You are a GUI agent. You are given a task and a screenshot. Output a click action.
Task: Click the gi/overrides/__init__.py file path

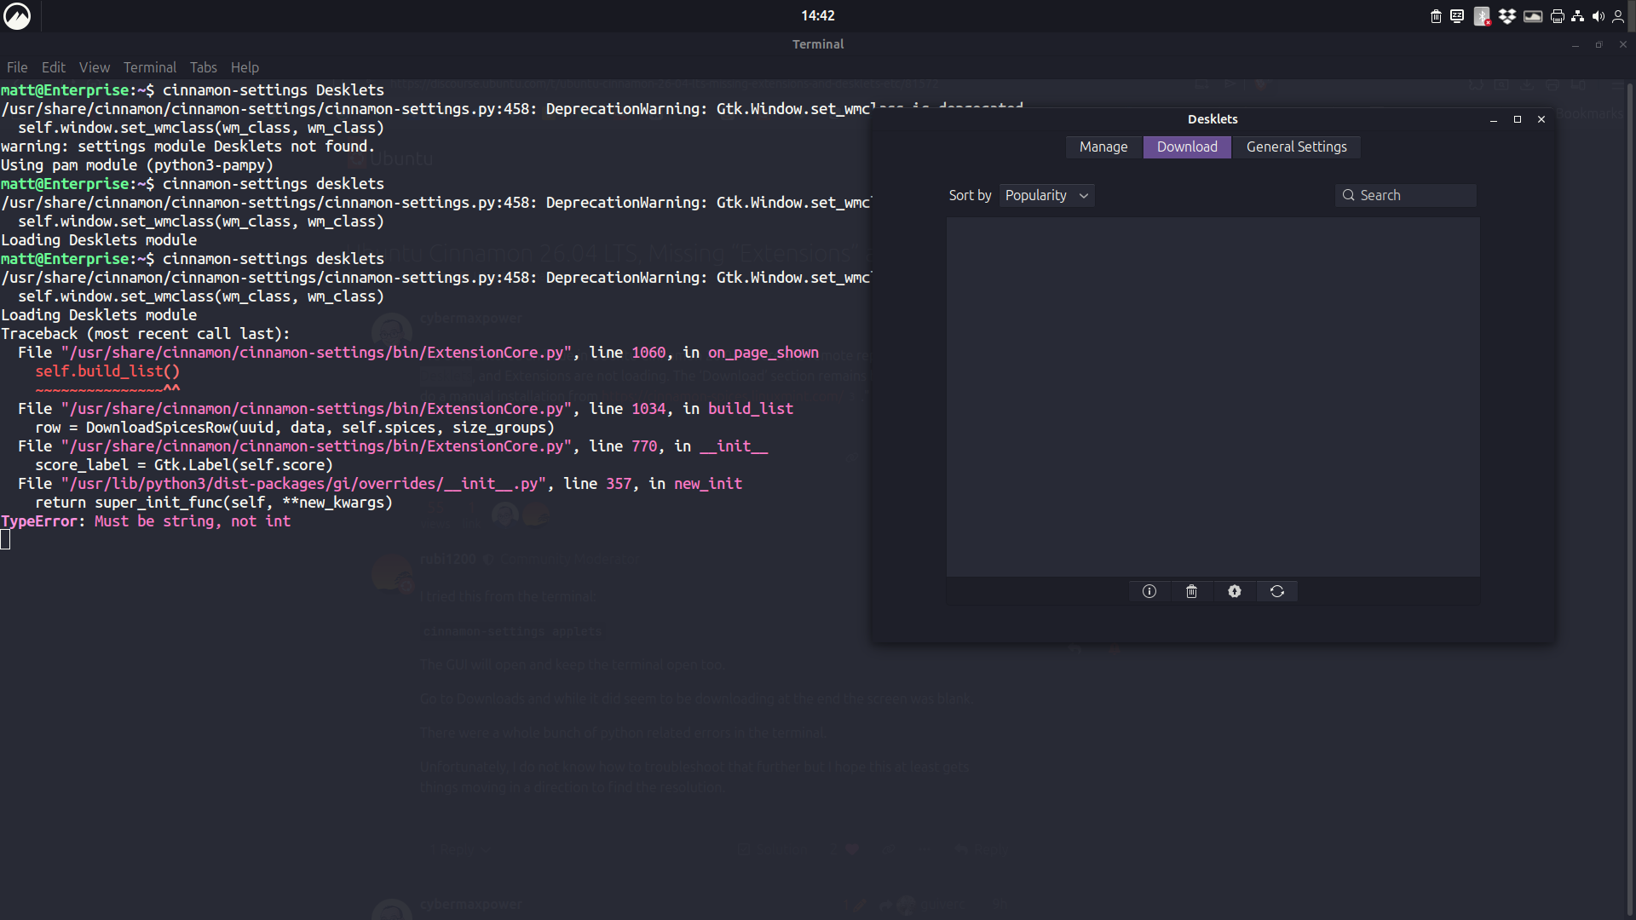(303, 484)
